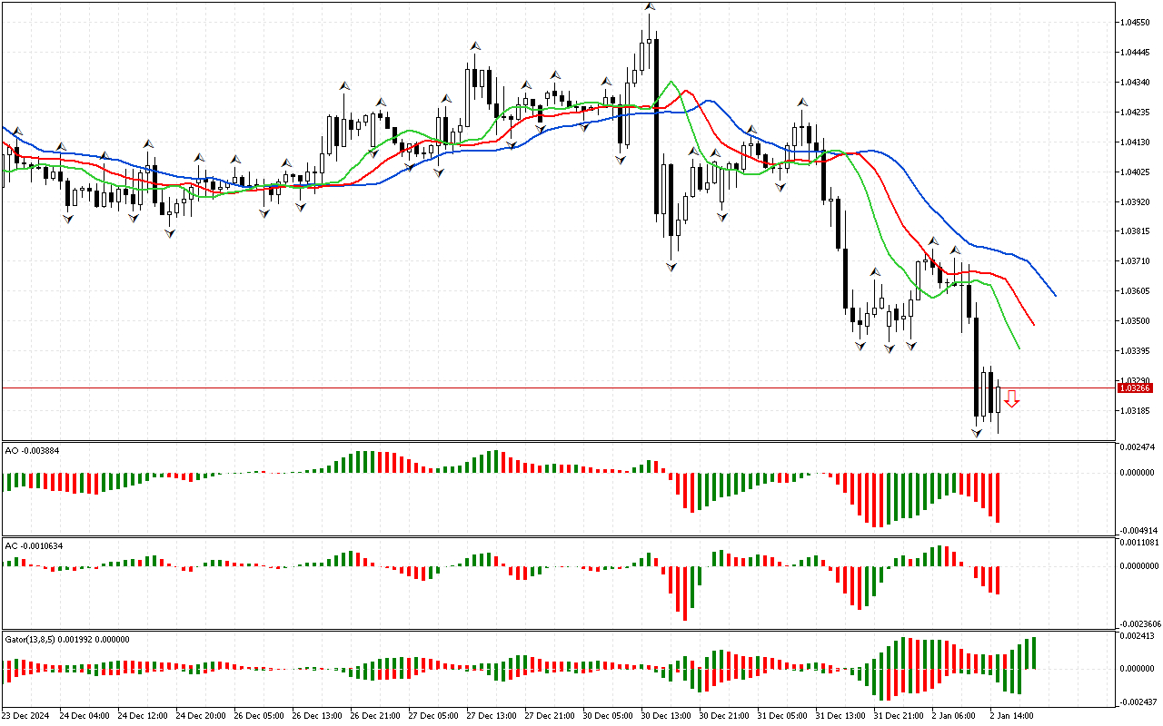Click the 31 Dec 05:00 time label
Image resolution: width=1163 pixels, height=726 pixels.
[780, 715]
